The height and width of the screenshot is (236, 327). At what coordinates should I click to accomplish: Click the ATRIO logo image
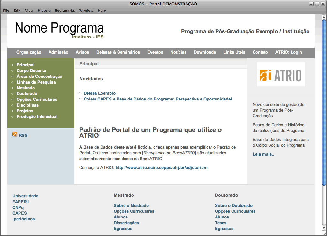[281, 74]
